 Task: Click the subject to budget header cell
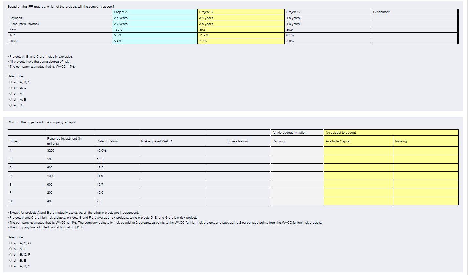(390, 132)
